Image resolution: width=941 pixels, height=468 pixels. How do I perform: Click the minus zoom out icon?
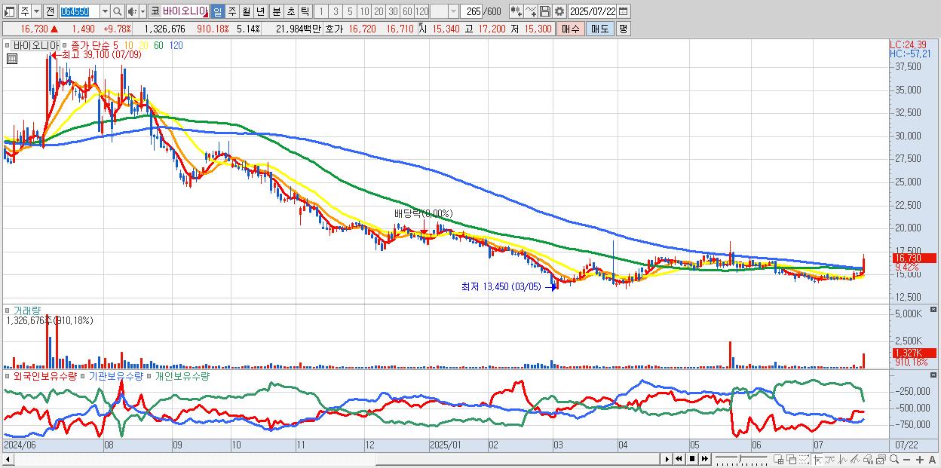[x=907, y=460]
